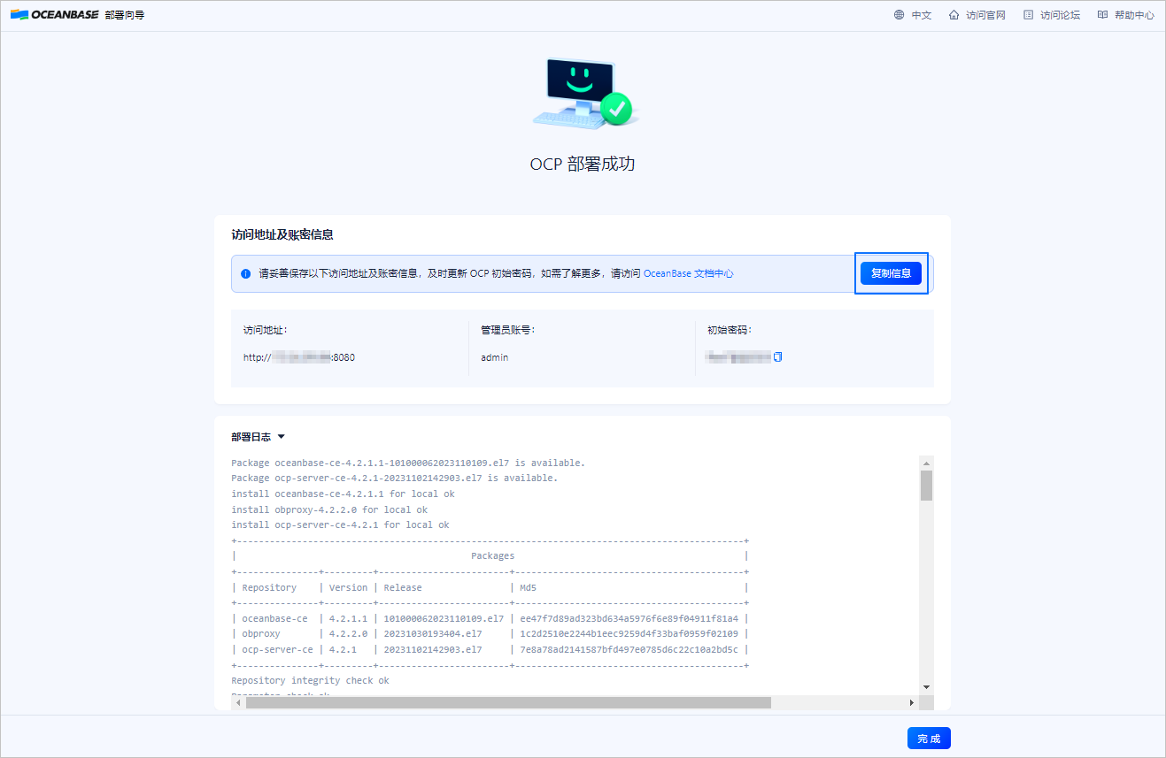Click the forum icon beside 访问论坛
Viewport: 1166px width, 758px height.
point(1028,15)
